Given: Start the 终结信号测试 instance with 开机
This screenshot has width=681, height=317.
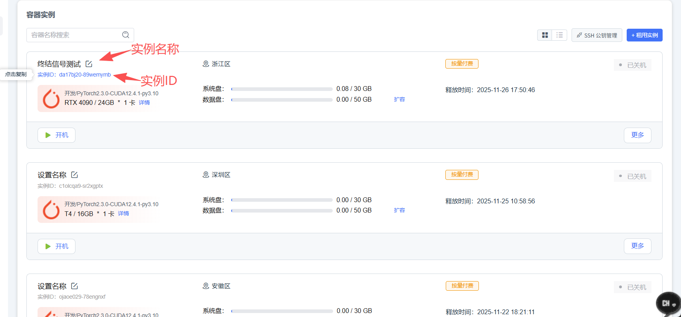Looking at the screenshot, I should tap(56, 135).
